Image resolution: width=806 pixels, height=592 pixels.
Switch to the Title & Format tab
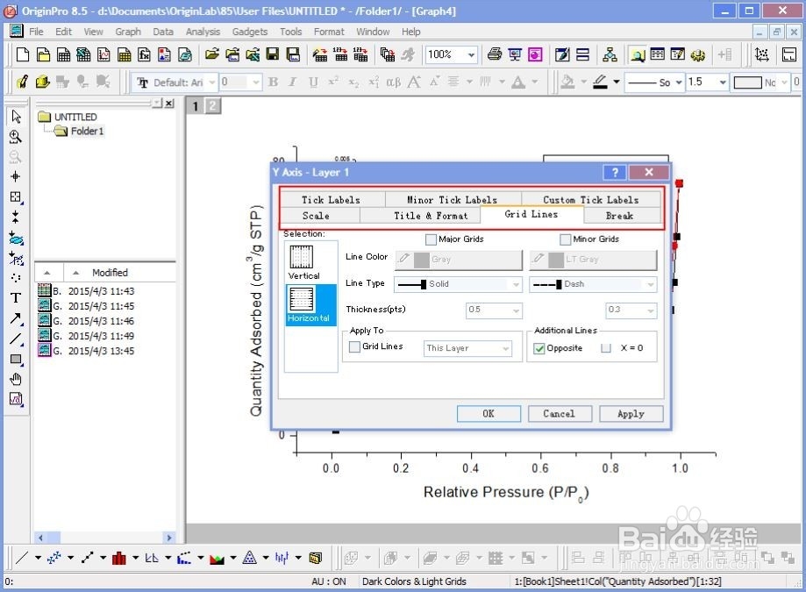[432, 216]
